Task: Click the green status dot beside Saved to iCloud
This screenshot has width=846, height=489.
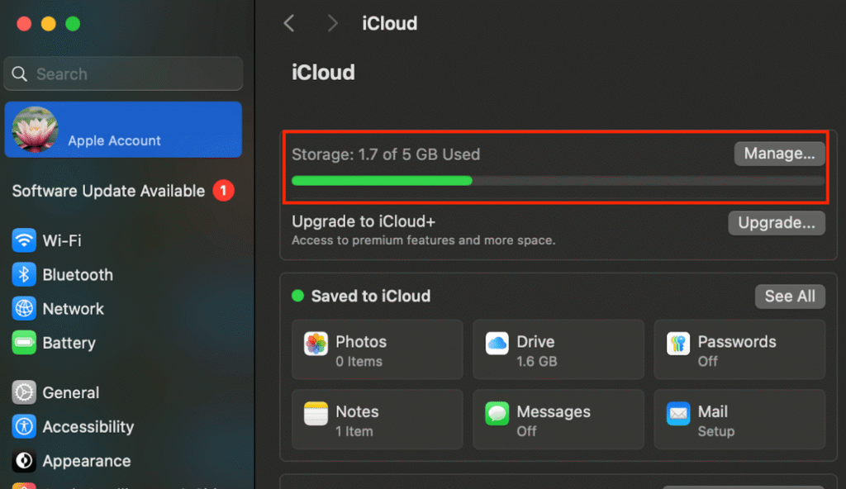Action: [x=297, y=296]
